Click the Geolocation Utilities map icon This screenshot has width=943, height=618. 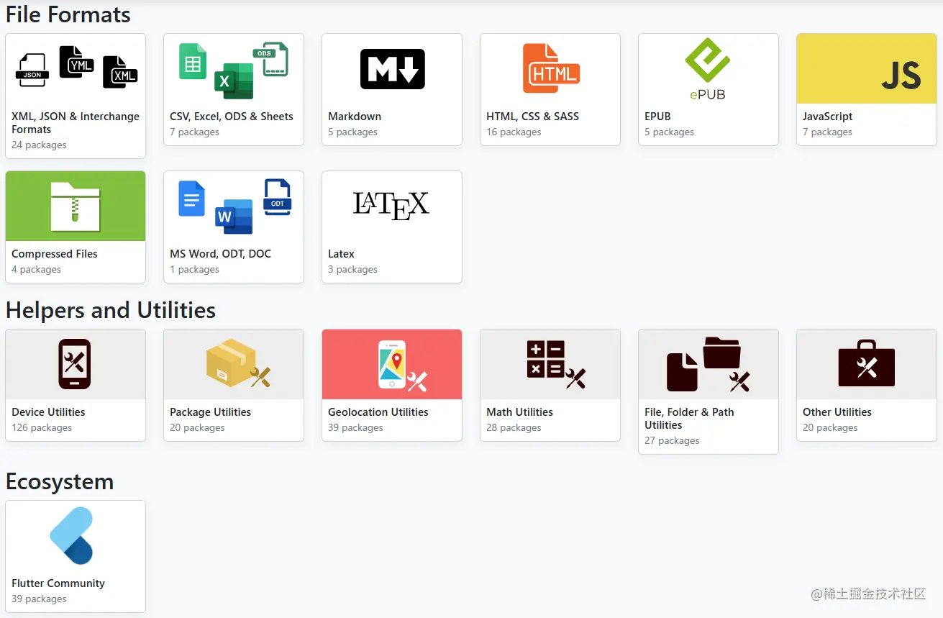click(391, 364)
